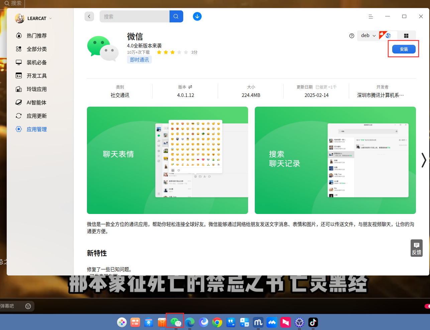
Task: Open the 反馈 feedback button
Action: pyautogui.click(x=417, y=248)
